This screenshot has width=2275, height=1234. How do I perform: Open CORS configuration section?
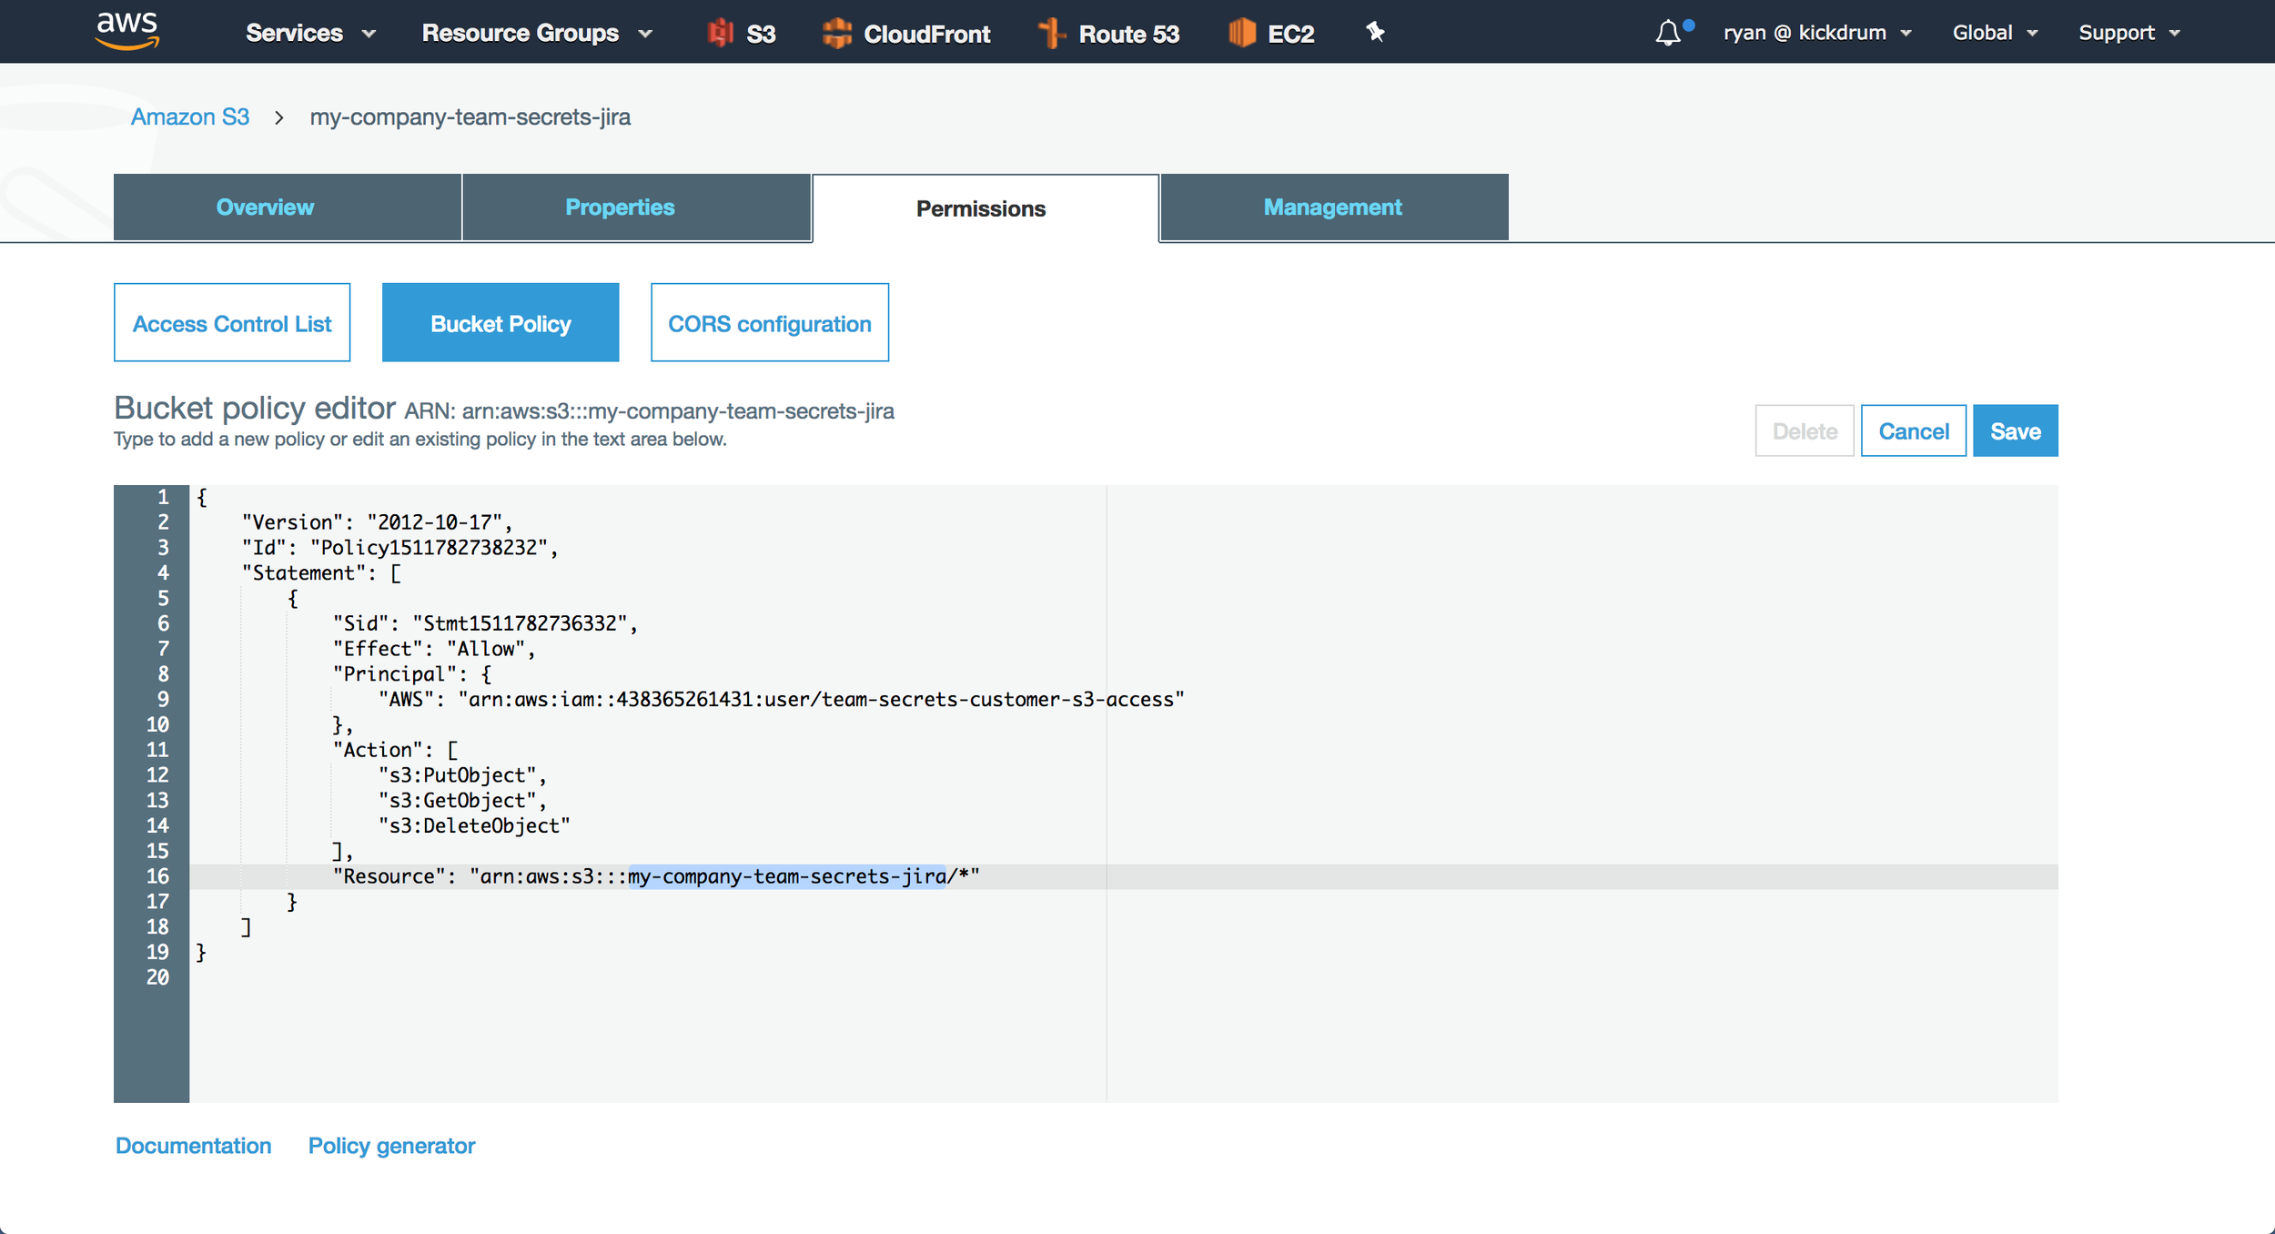[x=770, y=323]
